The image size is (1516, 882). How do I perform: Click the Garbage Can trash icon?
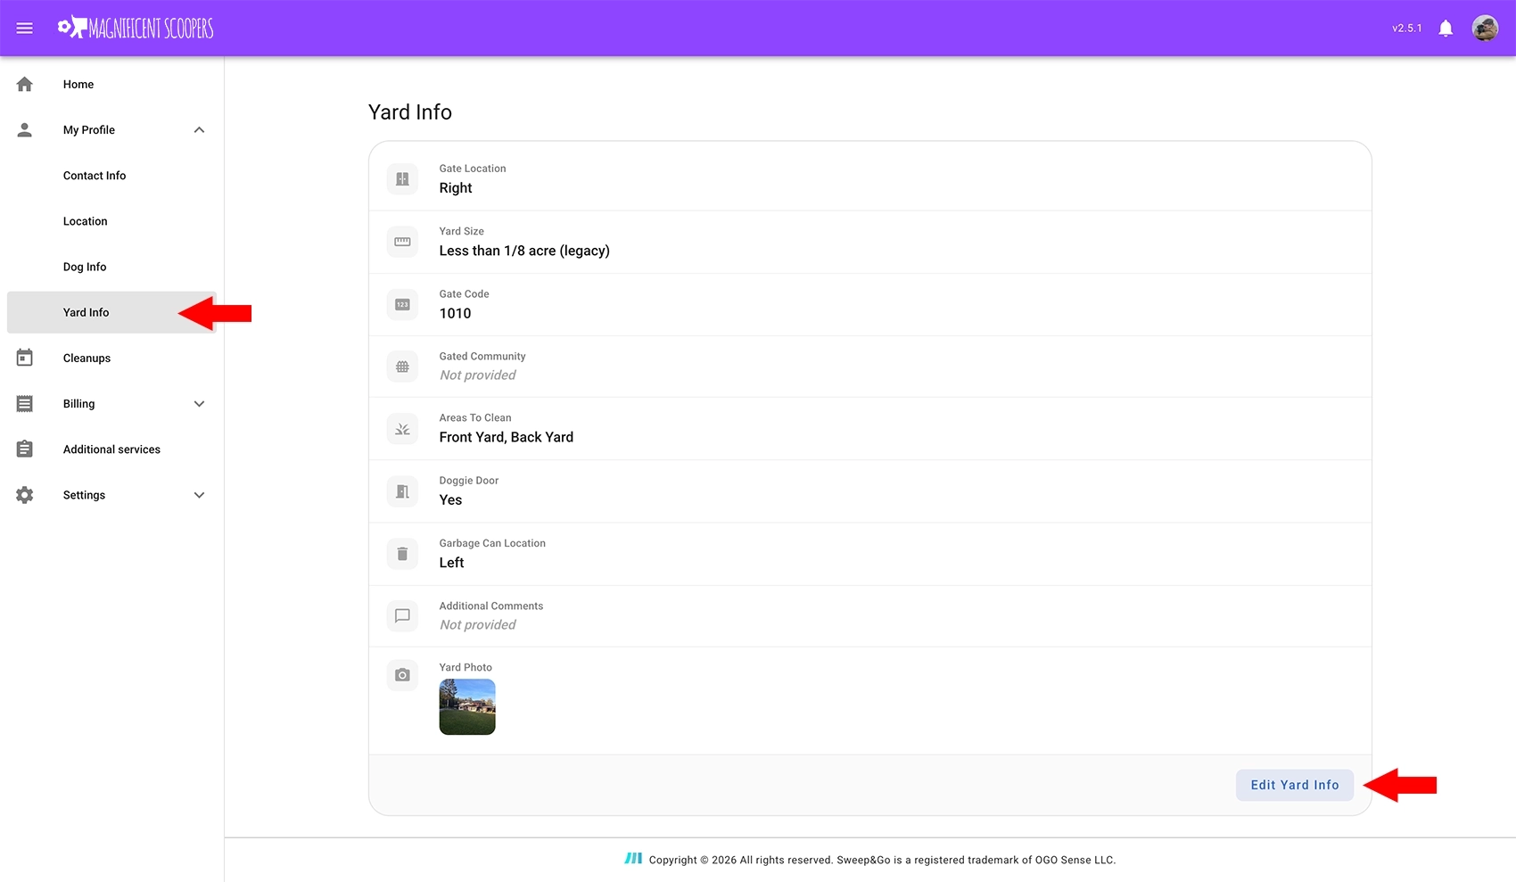[402, 554]
